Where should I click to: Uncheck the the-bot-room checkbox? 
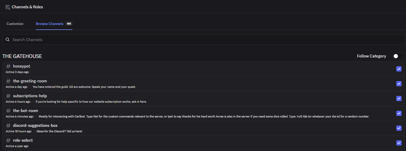click(399, 113)
